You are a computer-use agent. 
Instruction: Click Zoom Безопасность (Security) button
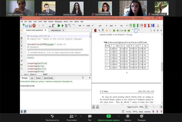click(52, 118)
